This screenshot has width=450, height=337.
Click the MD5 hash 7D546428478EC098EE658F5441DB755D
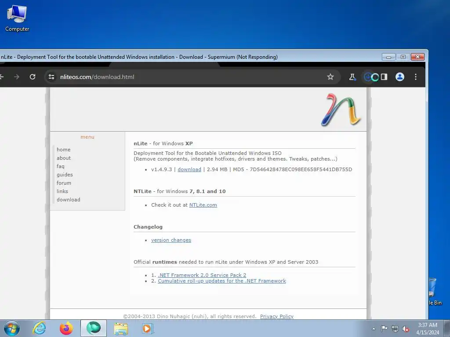coord(301,169)
